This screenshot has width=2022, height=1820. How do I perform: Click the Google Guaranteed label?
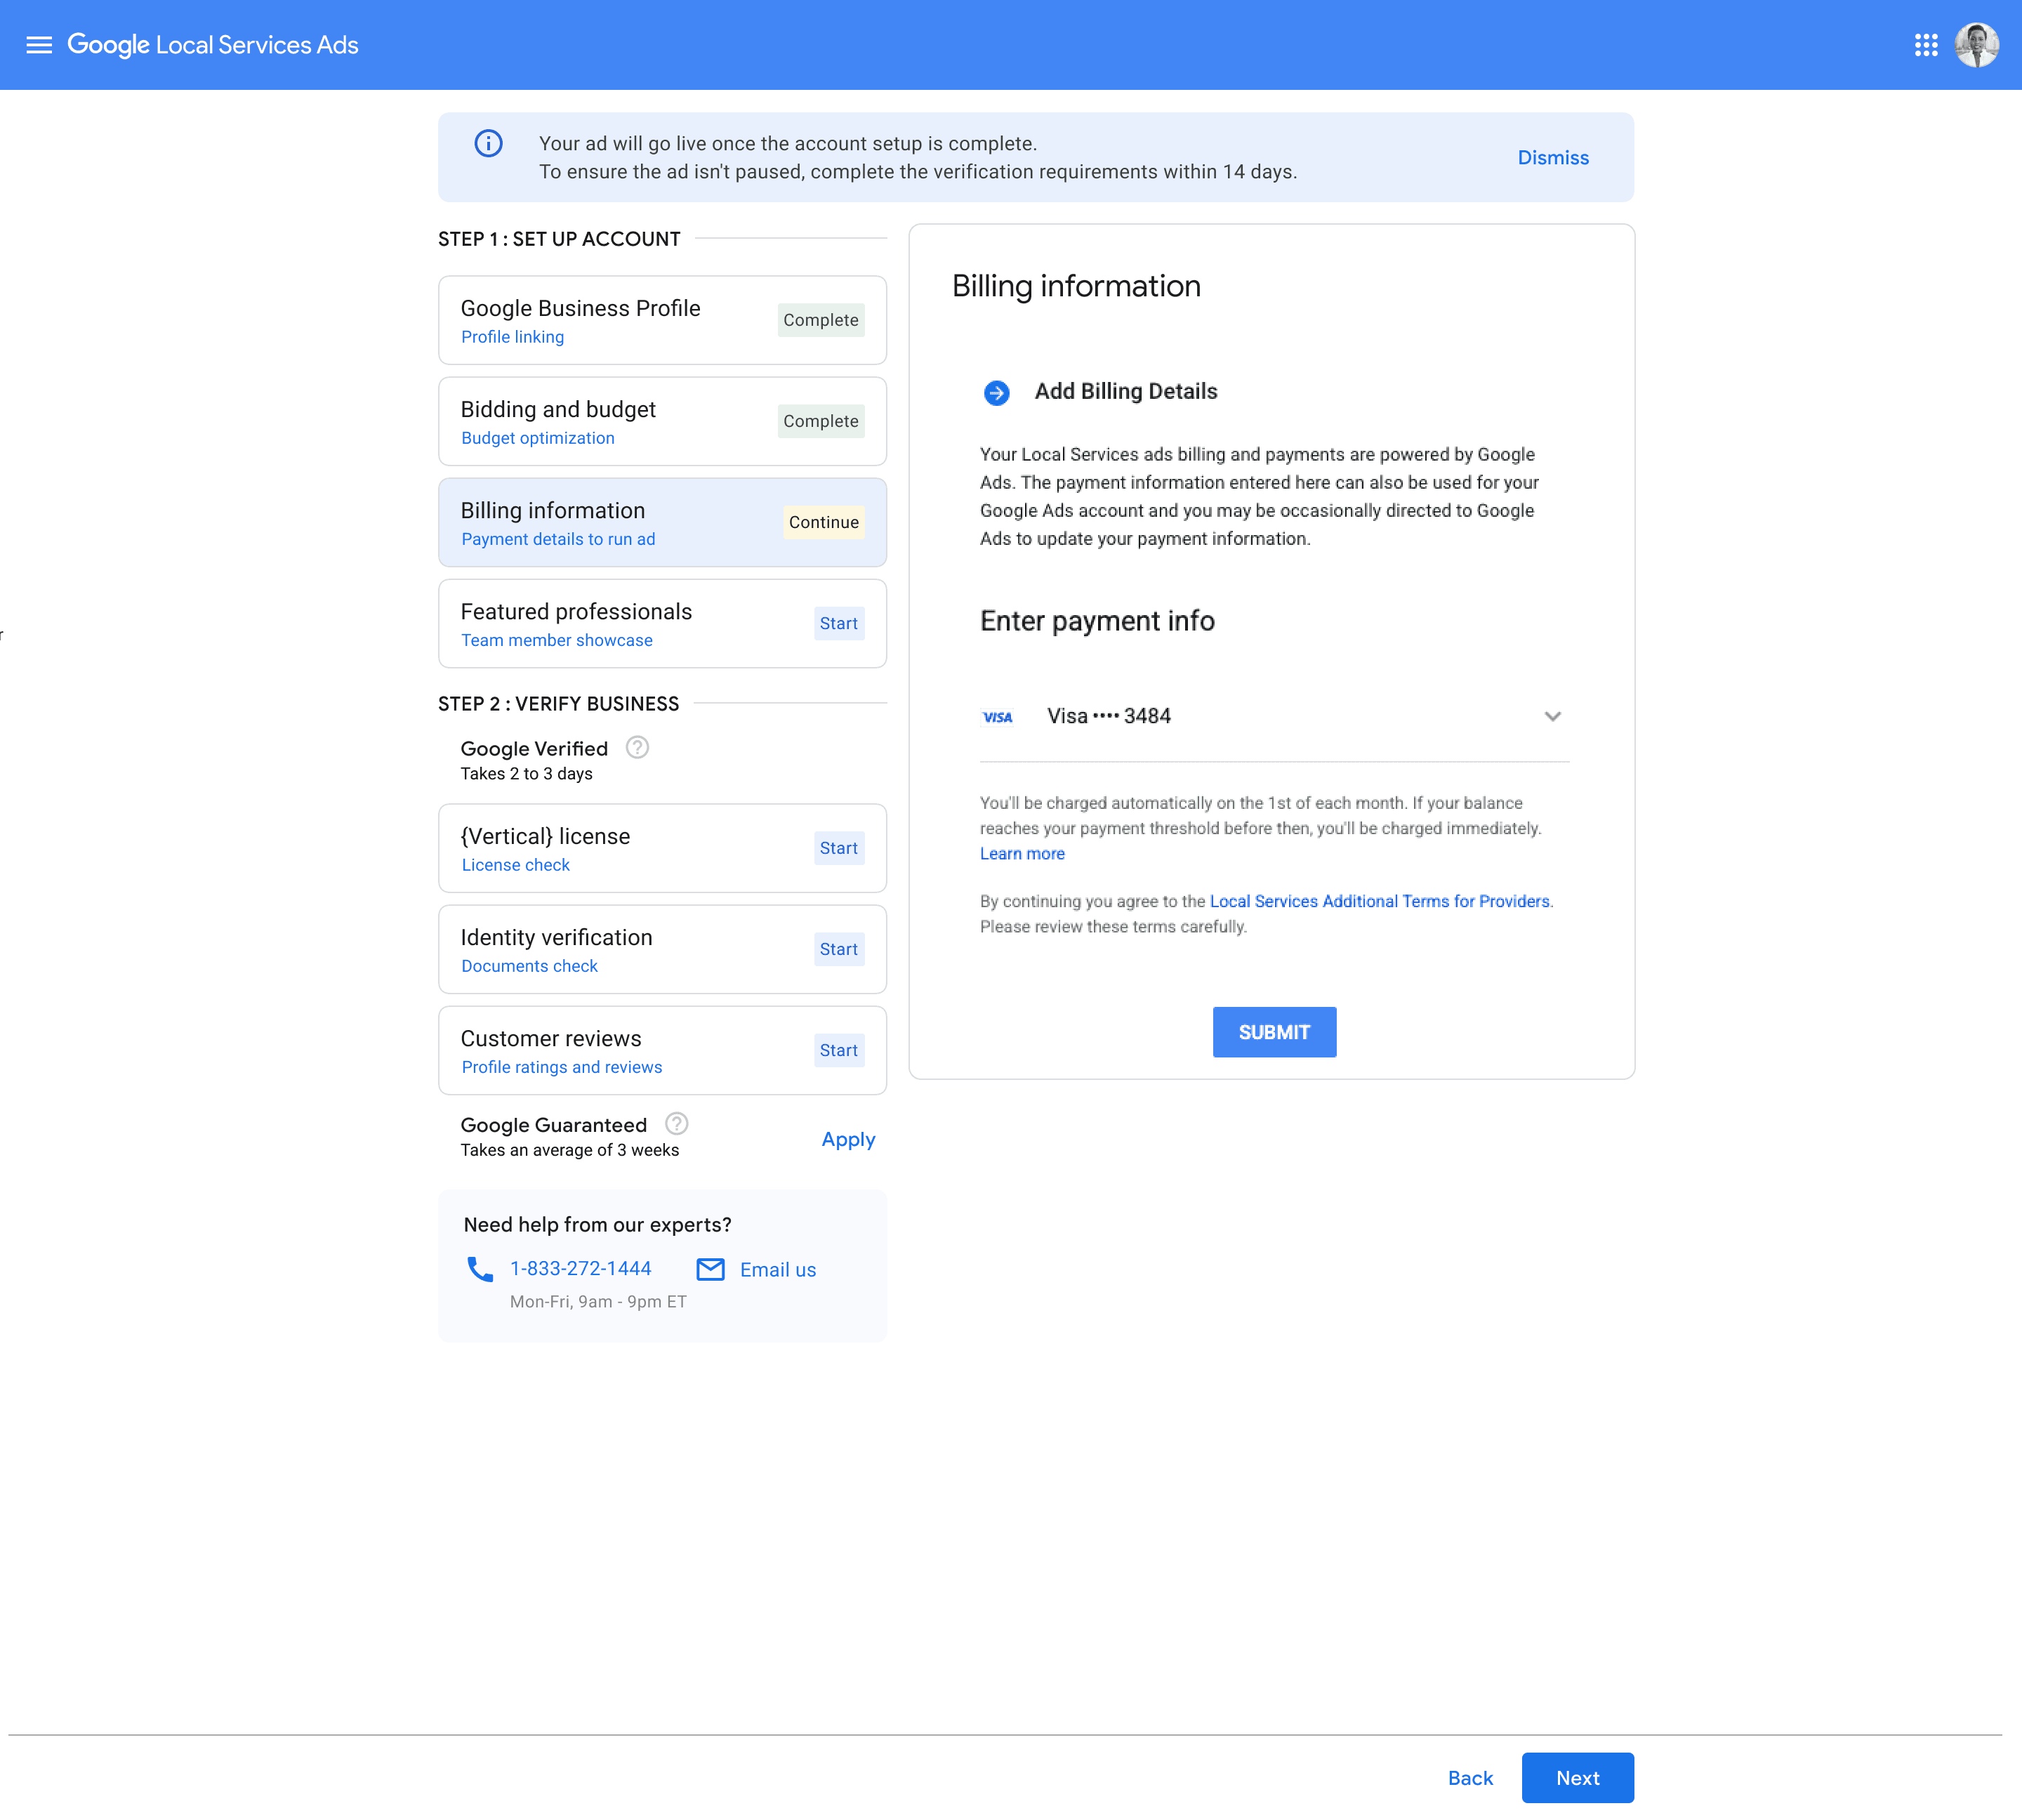pyautogui.click(x=554, y=1125)
